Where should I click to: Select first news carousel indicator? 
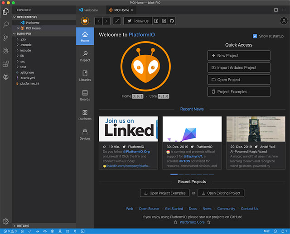click(x=174, y=174)
